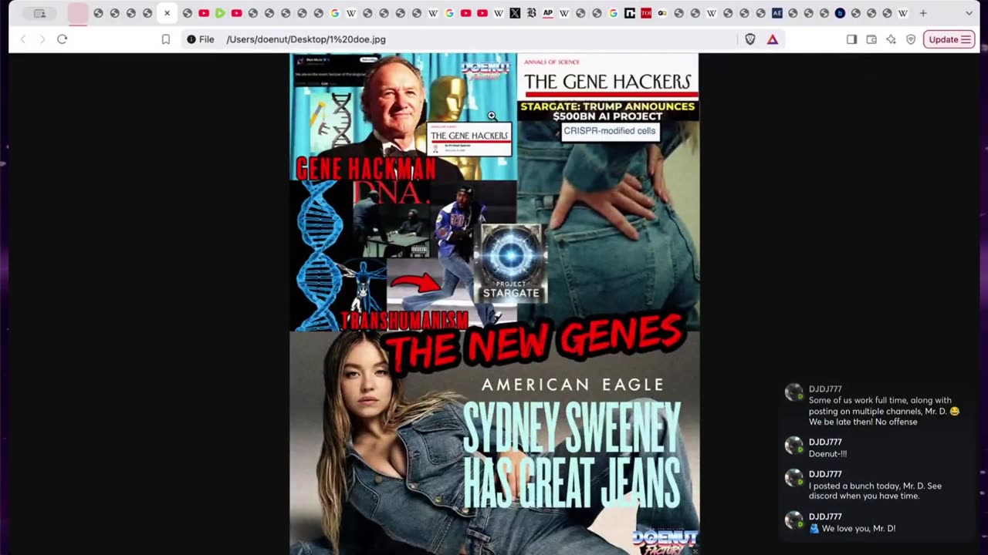Screen dimensions: 988x555
Task: Switch to the pink highlighted first tab
Action: tap(78, 13)
